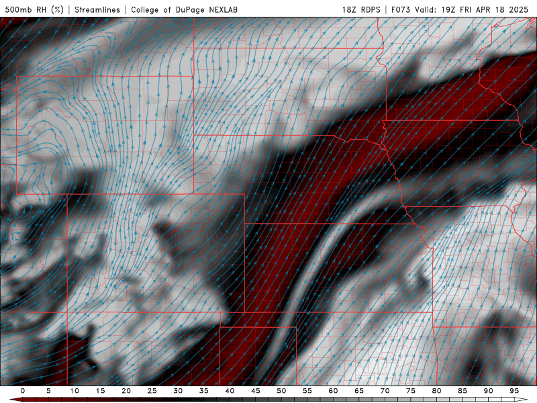537x403 pixels.
Task: Click the "Valid: 19Z FRI APR 18 2025" timestamp
Action: (x=472, y=9)
